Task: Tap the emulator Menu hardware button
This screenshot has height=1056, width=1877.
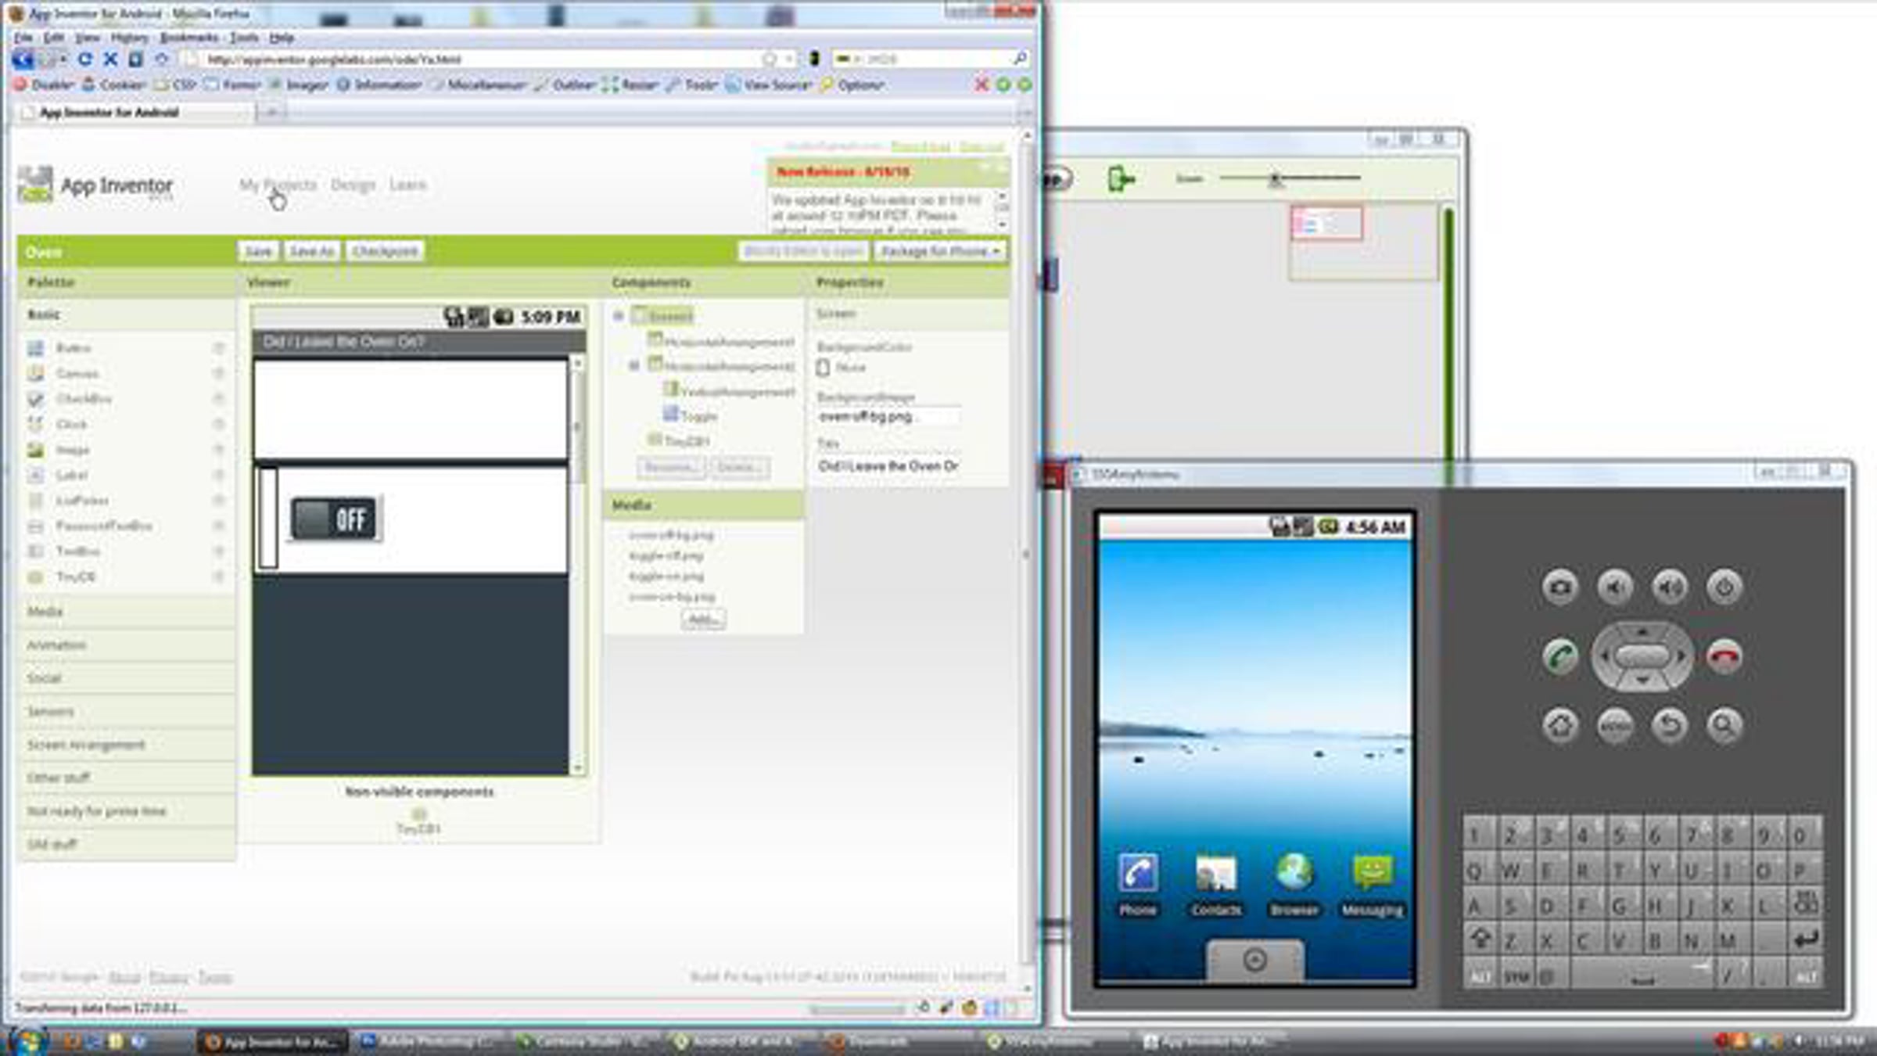Action: pyautogui.click(x=1615, y=726)
